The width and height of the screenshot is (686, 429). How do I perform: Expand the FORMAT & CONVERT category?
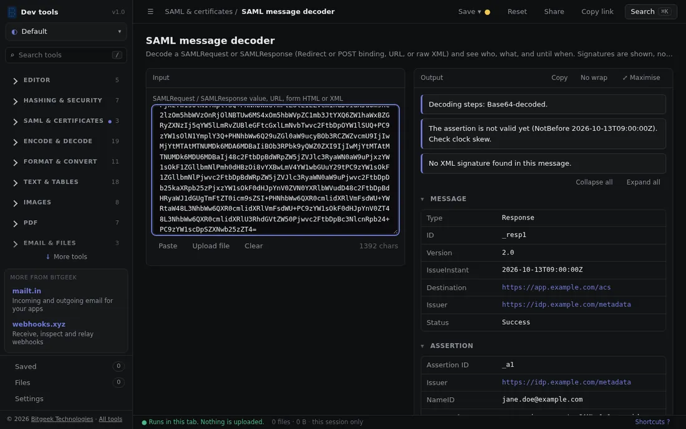point(66,161)
